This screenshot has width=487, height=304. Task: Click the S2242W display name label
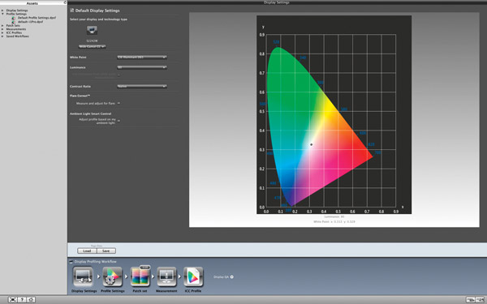92,41
